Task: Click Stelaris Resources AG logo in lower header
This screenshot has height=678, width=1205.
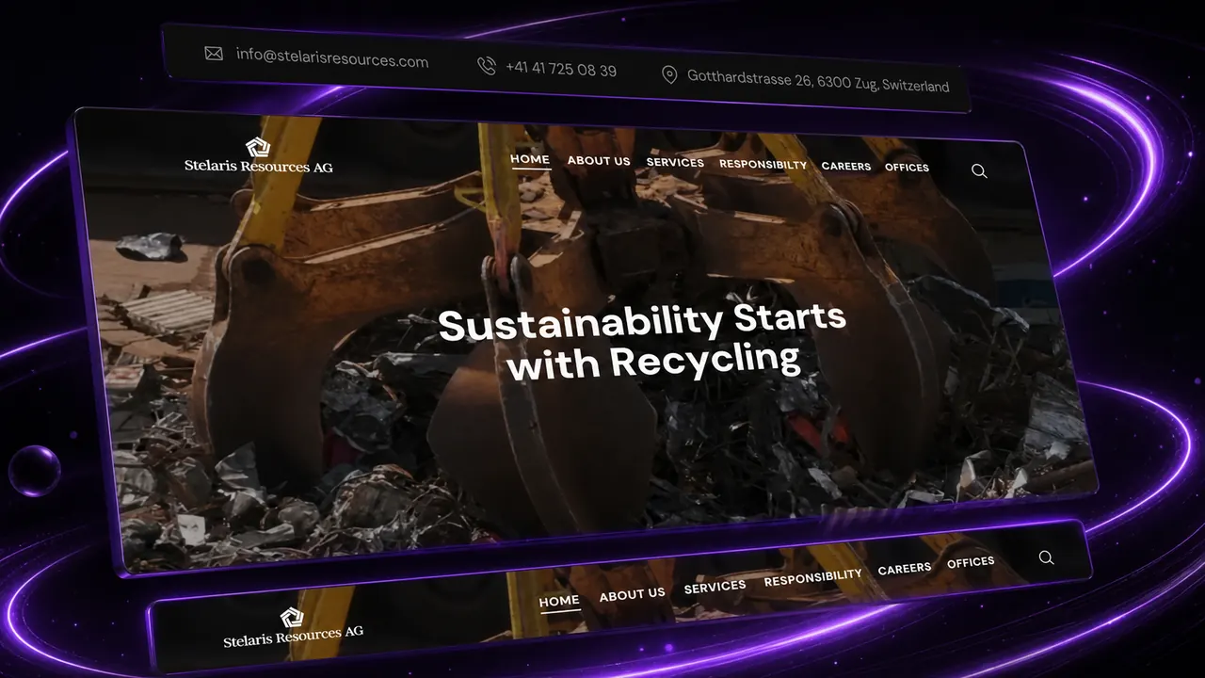Action: pos(293,627)
